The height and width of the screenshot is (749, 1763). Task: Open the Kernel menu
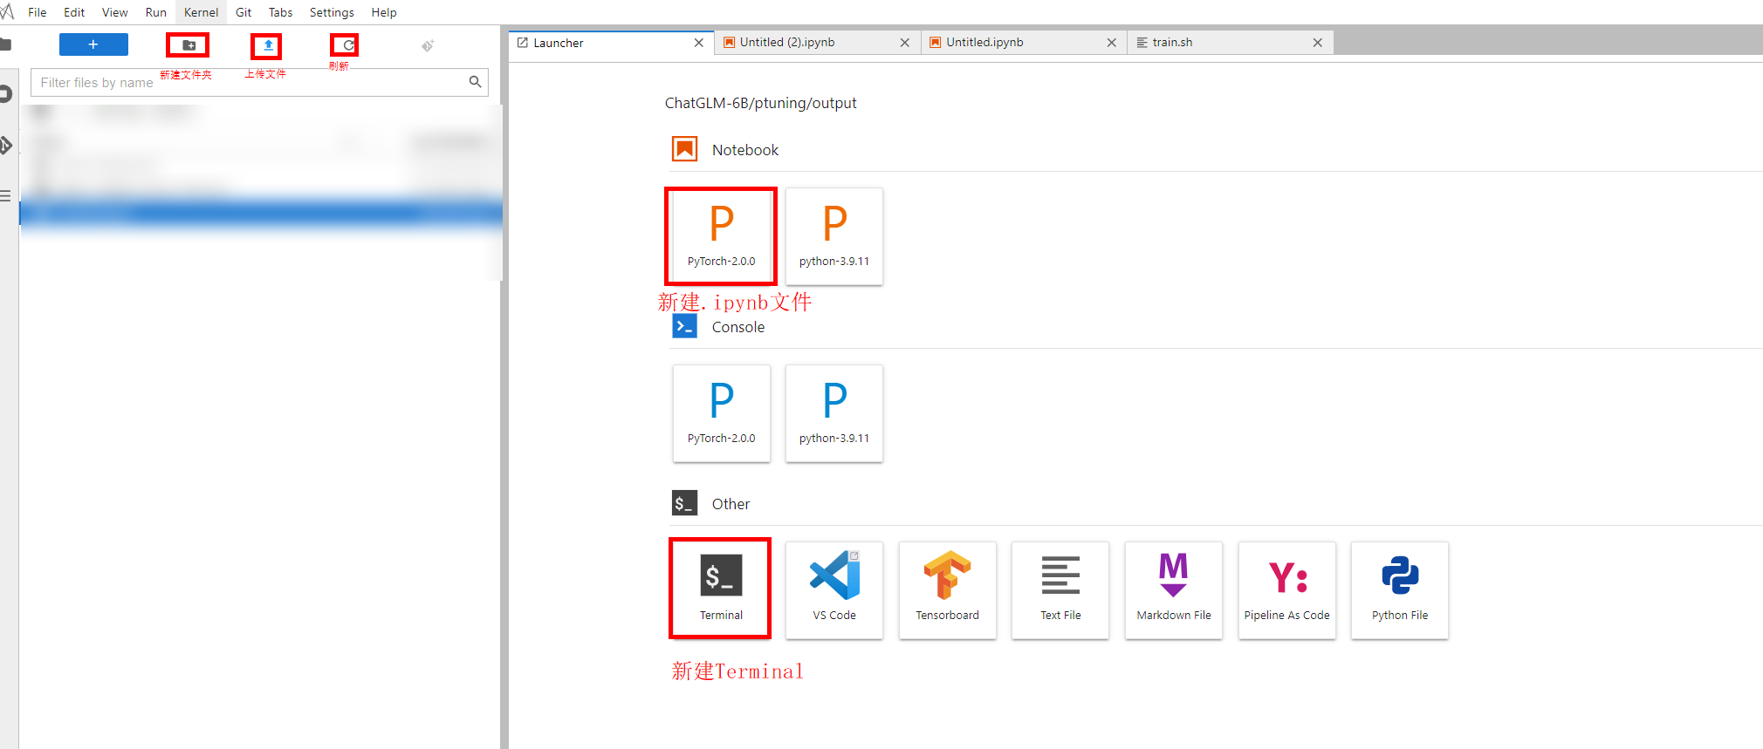point(201,12)
